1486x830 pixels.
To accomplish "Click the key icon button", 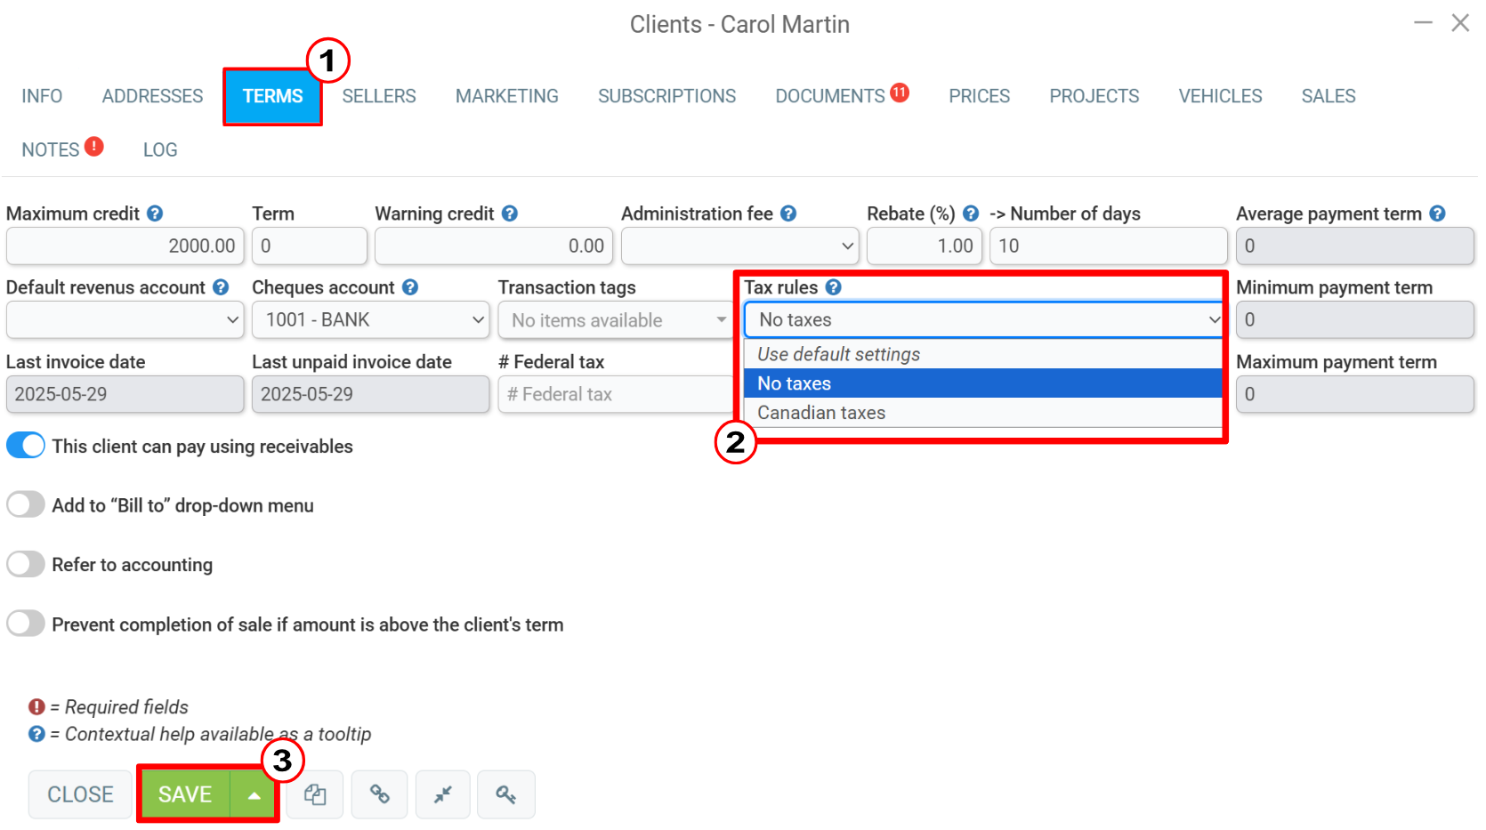I will [x=506, y=794].
